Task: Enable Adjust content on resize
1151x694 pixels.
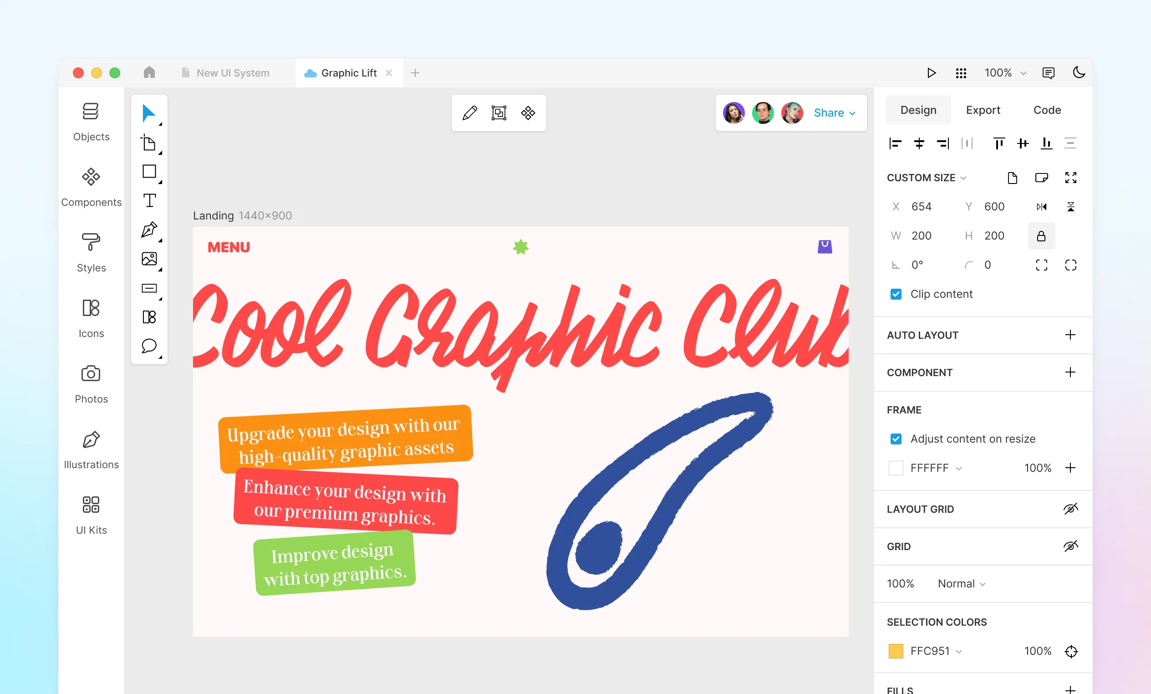Action: 896,437
